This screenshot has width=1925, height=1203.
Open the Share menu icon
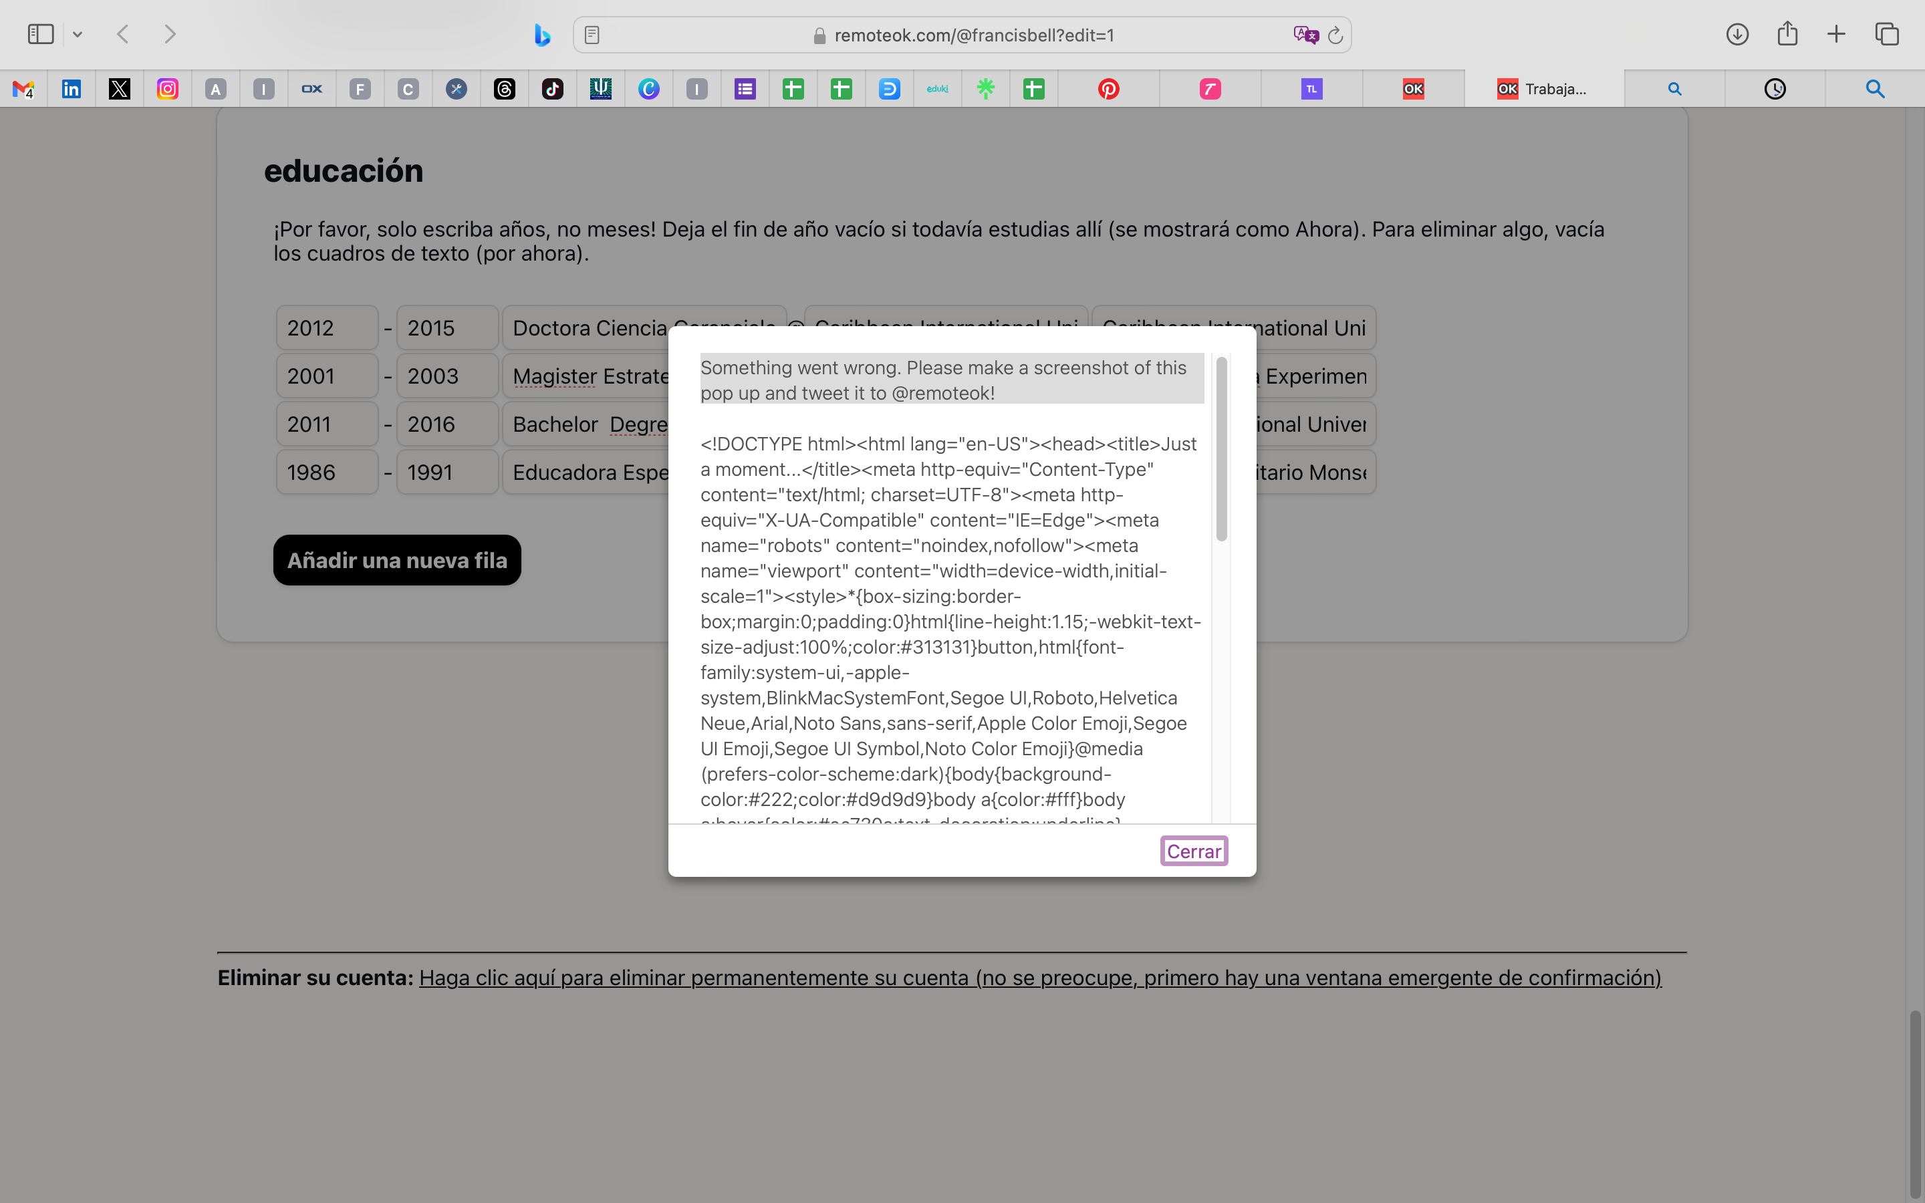(1787, 34)
